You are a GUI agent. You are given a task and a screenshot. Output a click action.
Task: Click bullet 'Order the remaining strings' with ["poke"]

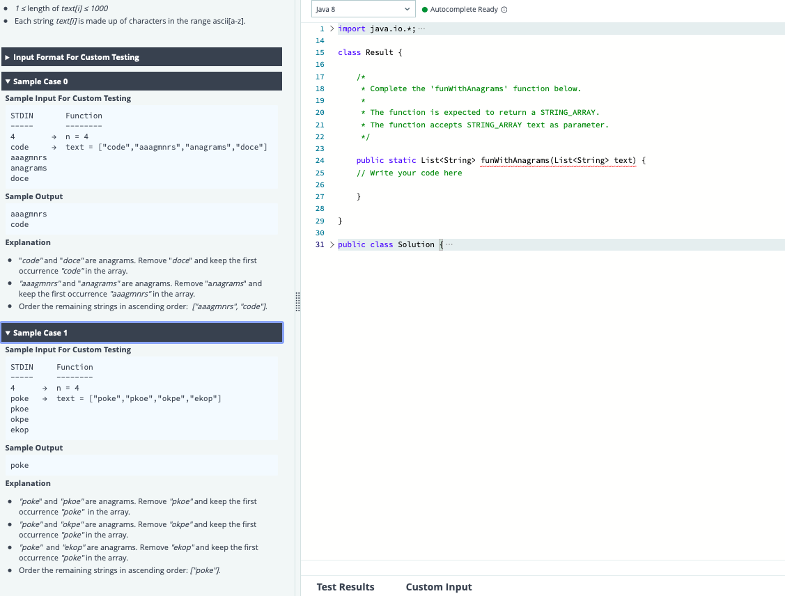119,570
